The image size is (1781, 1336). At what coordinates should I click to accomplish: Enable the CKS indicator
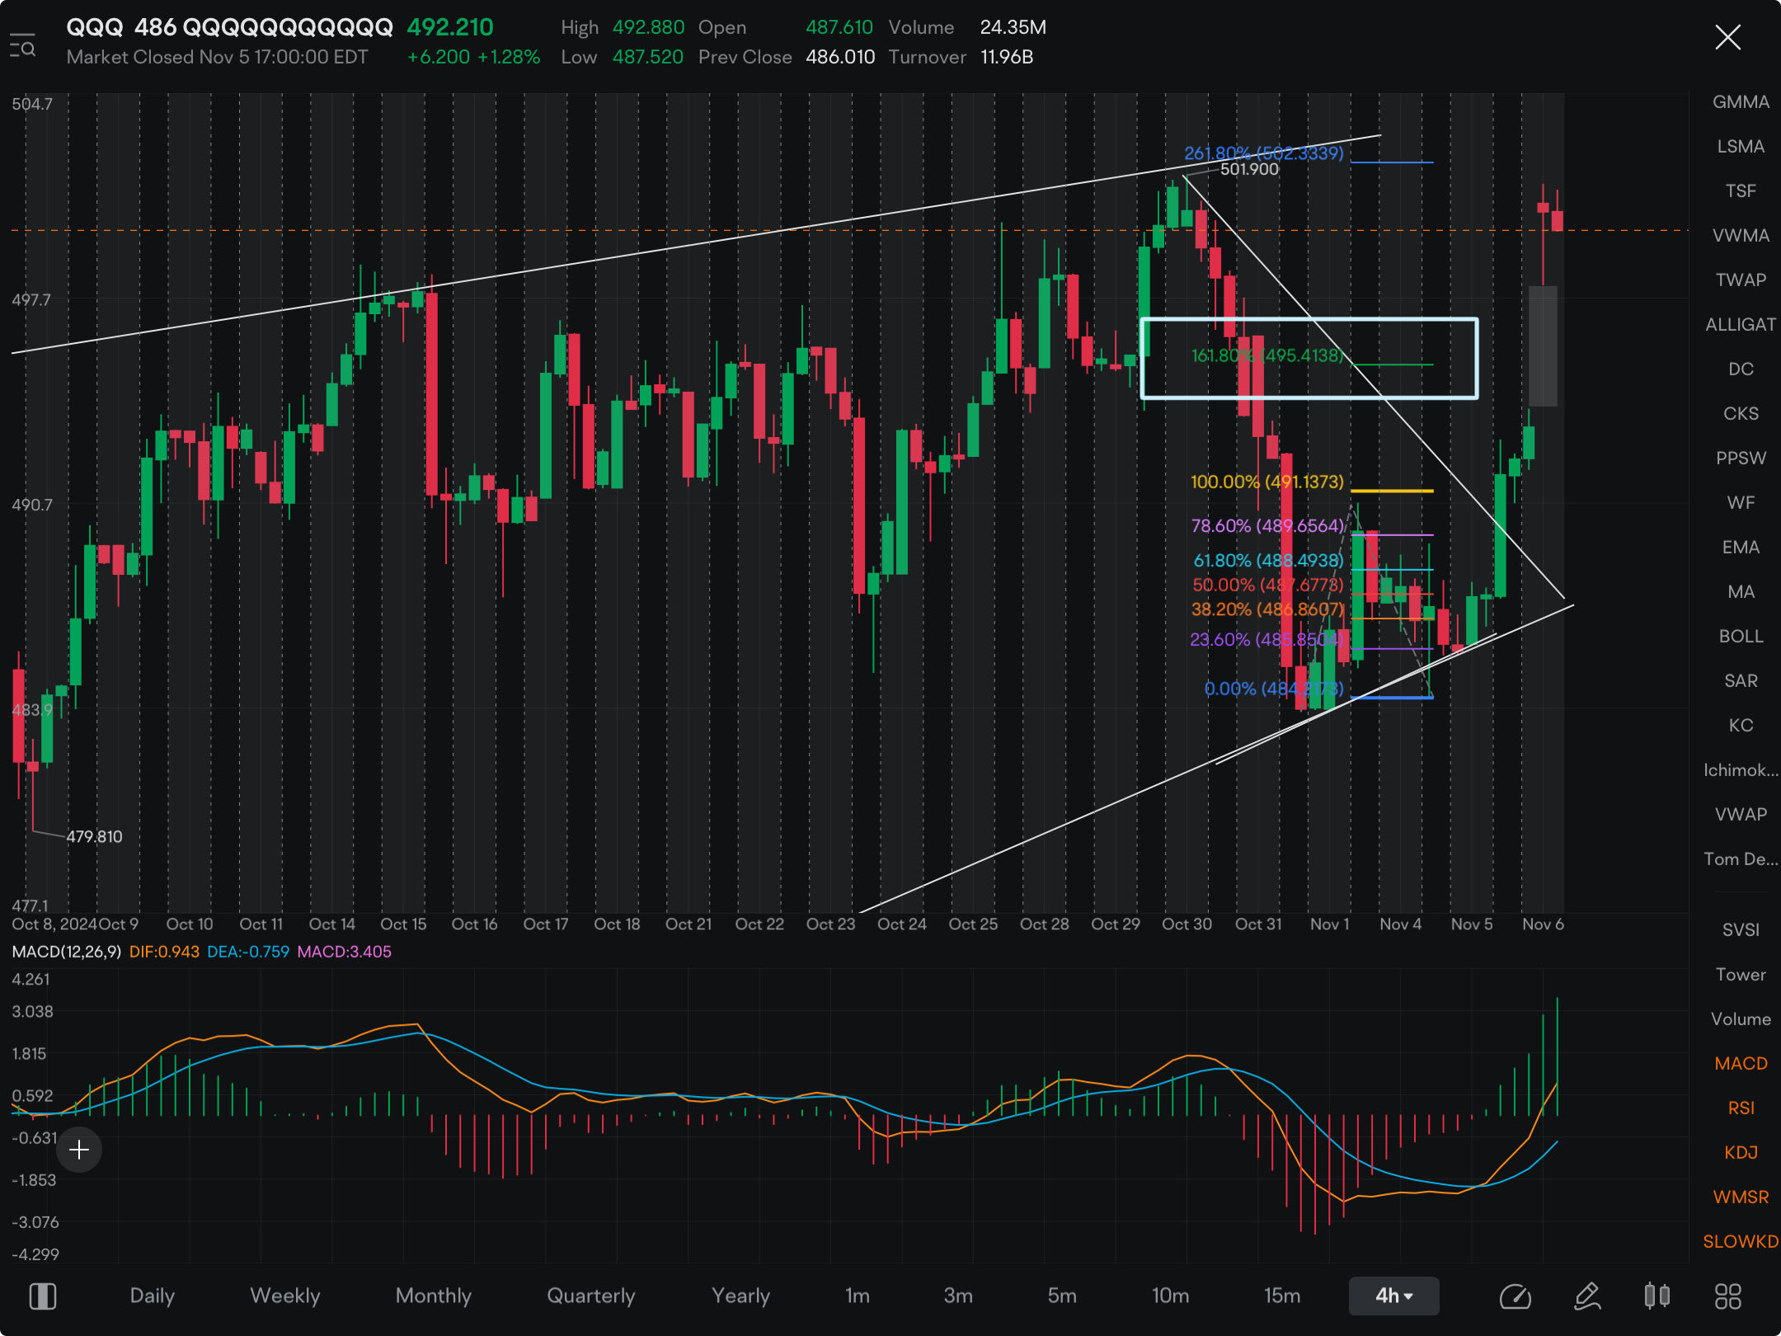click(x=1741, y=414)
